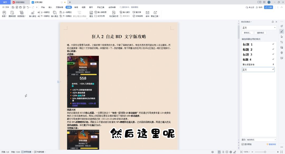Select outline view button in status bar
Screen dimensions: 285x154
click(x=223, y=152)
